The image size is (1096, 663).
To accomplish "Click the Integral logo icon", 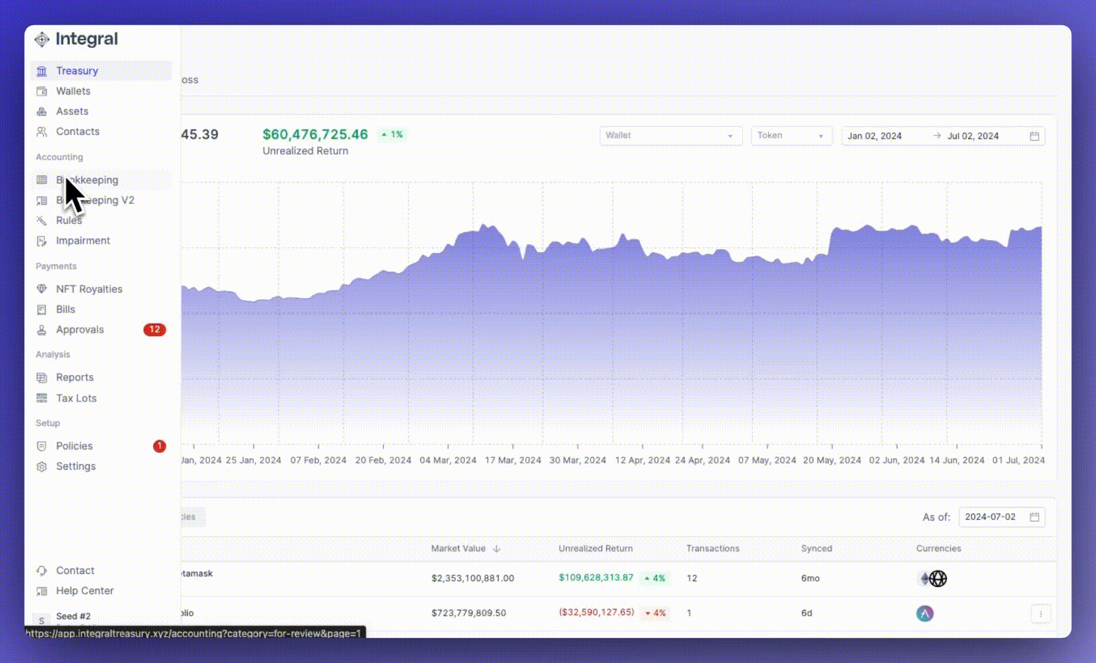I will tap(42, 39).
